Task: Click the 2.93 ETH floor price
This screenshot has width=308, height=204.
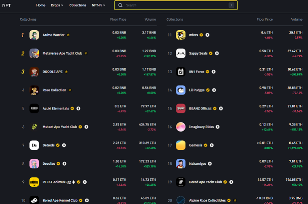Action: click(x=120, y=125)
